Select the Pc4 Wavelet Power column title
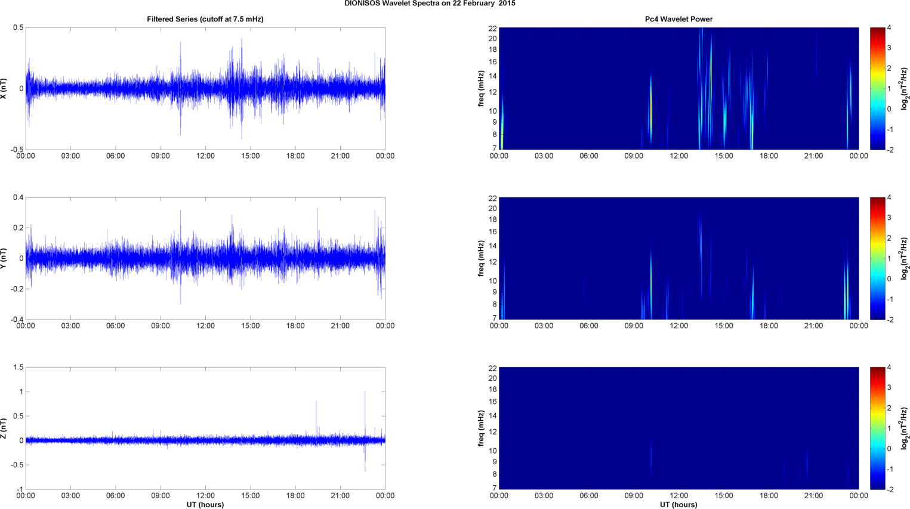The height and width of the screenshot is (509, 910). coord(678,19)
